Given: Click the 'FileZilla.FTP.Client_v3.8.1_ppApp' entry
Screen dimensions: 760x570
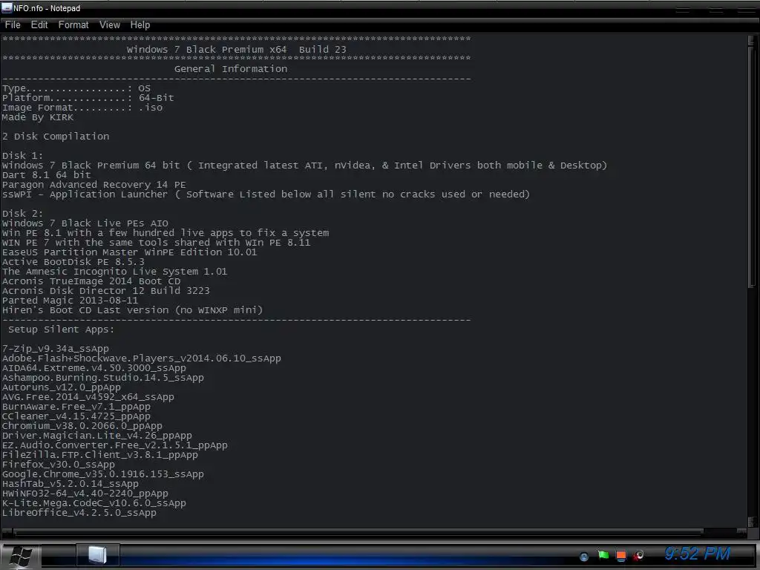Looking at the screenshot, I should (100, 455).
